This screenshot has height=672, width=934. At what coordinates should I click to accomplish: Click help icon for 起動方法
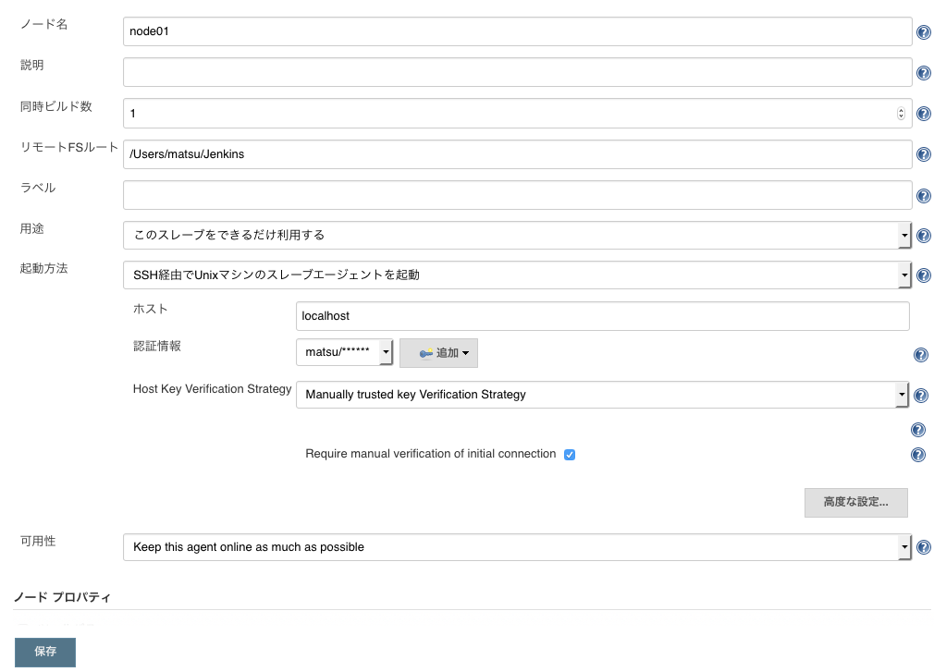(923, 275)
